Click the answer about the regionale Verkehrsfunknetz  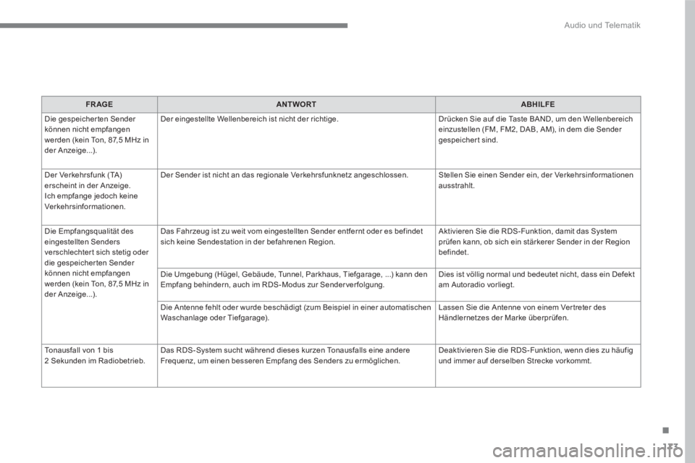click(x=296, y=197)
